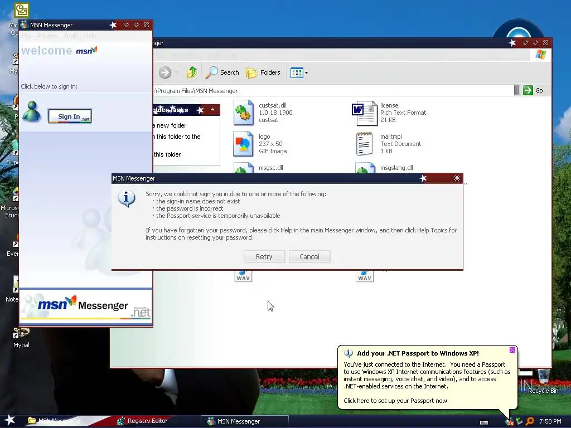Image resolution: width=571 pixels, height=428 pixels.
Task: Click the star button in error dialog title bar
Action: (423, 178)
